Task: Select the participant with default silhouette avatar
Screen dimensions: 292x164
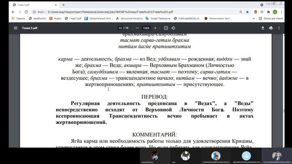Action: tap(246, 156)
